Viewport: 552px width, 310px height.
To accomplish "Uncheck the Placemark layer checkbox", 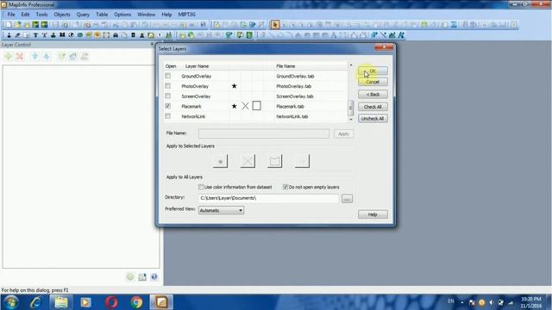I will (x=167, y=106).
